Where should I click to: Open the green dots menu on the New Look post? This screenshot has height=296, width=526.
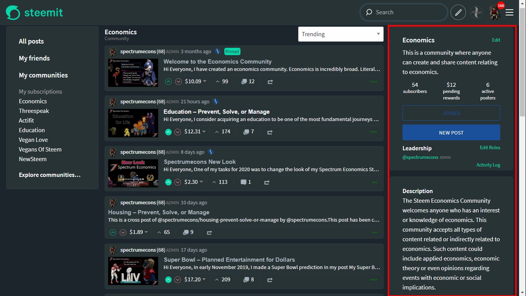coord(374,182)
